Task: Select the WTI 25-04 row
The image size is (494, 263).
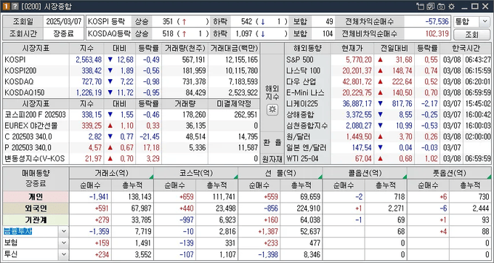Action: click(x=388, y=159)
